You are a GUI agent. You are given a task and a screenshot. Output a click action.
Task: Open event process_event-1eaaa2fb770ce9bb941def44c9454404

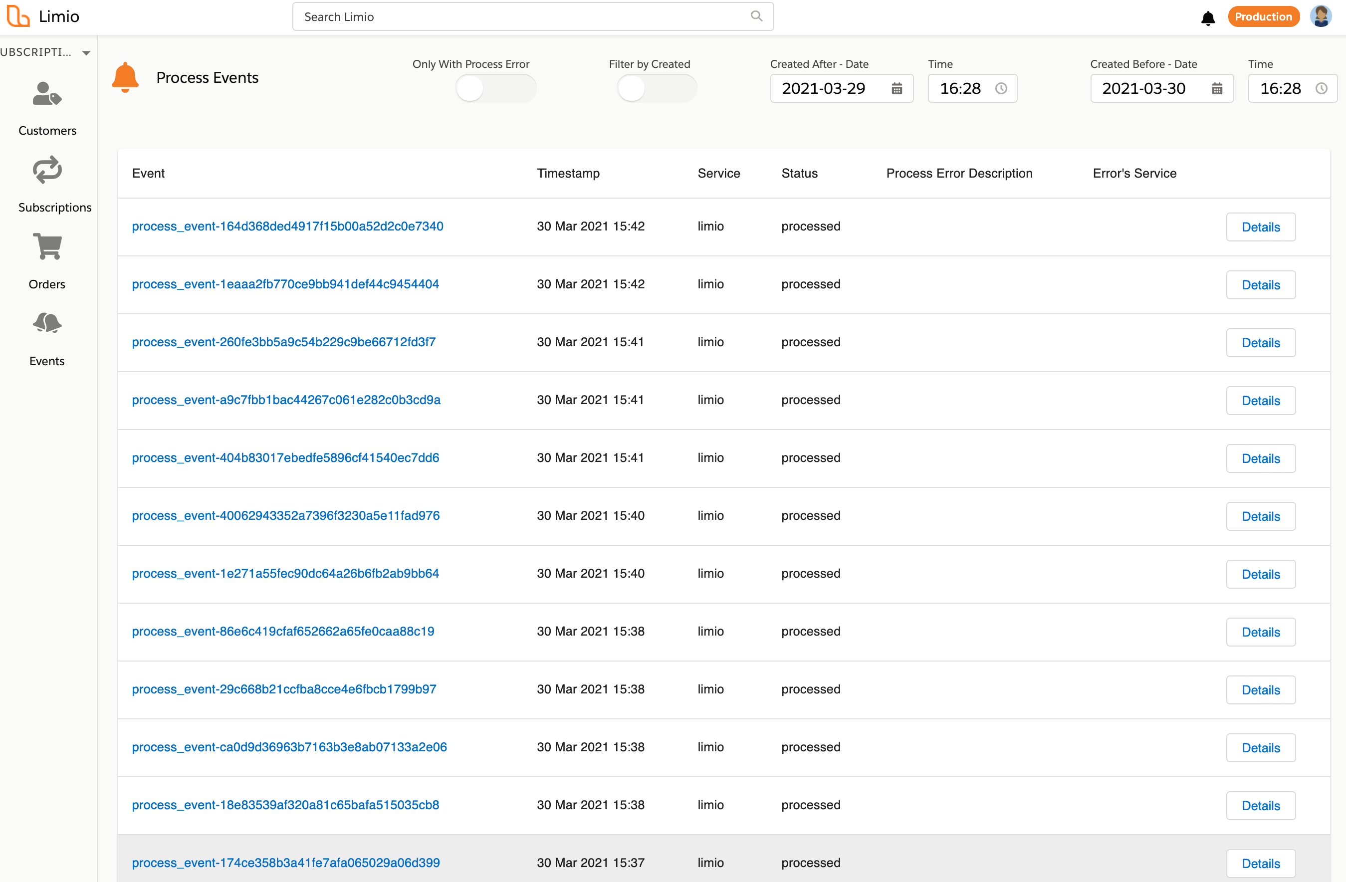coord(285,284)
